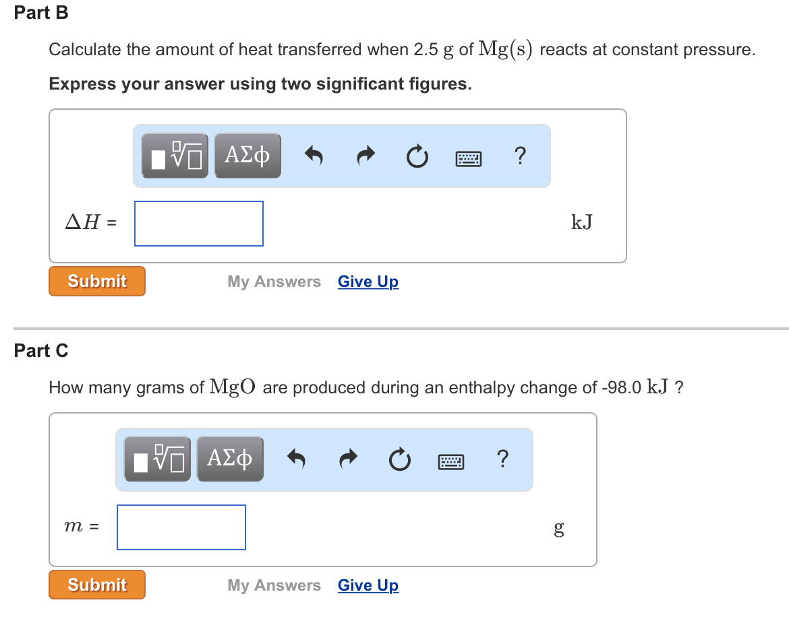
Task: Open equation editor help with the question mark
Action: coord(519,156)
